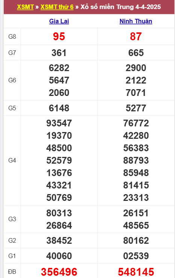Click Gia Lai G7 number 361
Screen dimensions: 175x278
pos(59,53)
